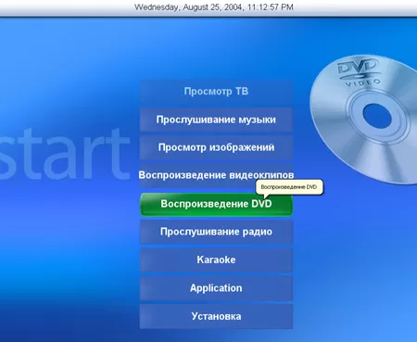Click the clock time 11:12:57 PM

click(271, 7)
